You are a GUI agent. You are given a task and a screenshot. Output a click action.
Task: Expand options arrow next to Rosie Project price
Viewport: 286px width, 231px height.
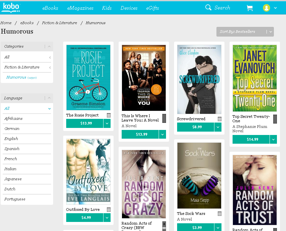(x=107, y=123)
